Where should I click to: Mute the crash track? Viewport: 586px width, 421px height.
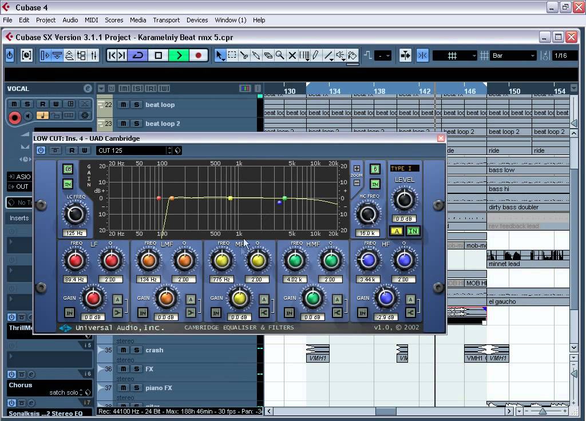[124, 350]
